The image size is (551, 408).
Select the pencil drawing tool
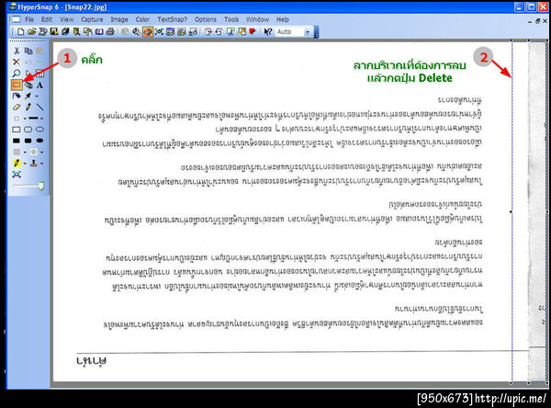[28, 107]
